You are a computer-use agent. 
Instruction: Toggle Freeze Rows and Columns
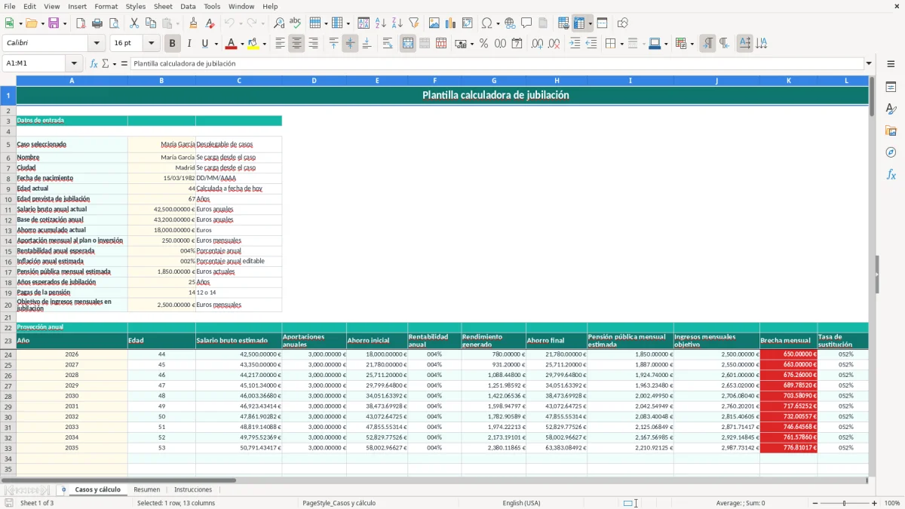tap(579, 23)
